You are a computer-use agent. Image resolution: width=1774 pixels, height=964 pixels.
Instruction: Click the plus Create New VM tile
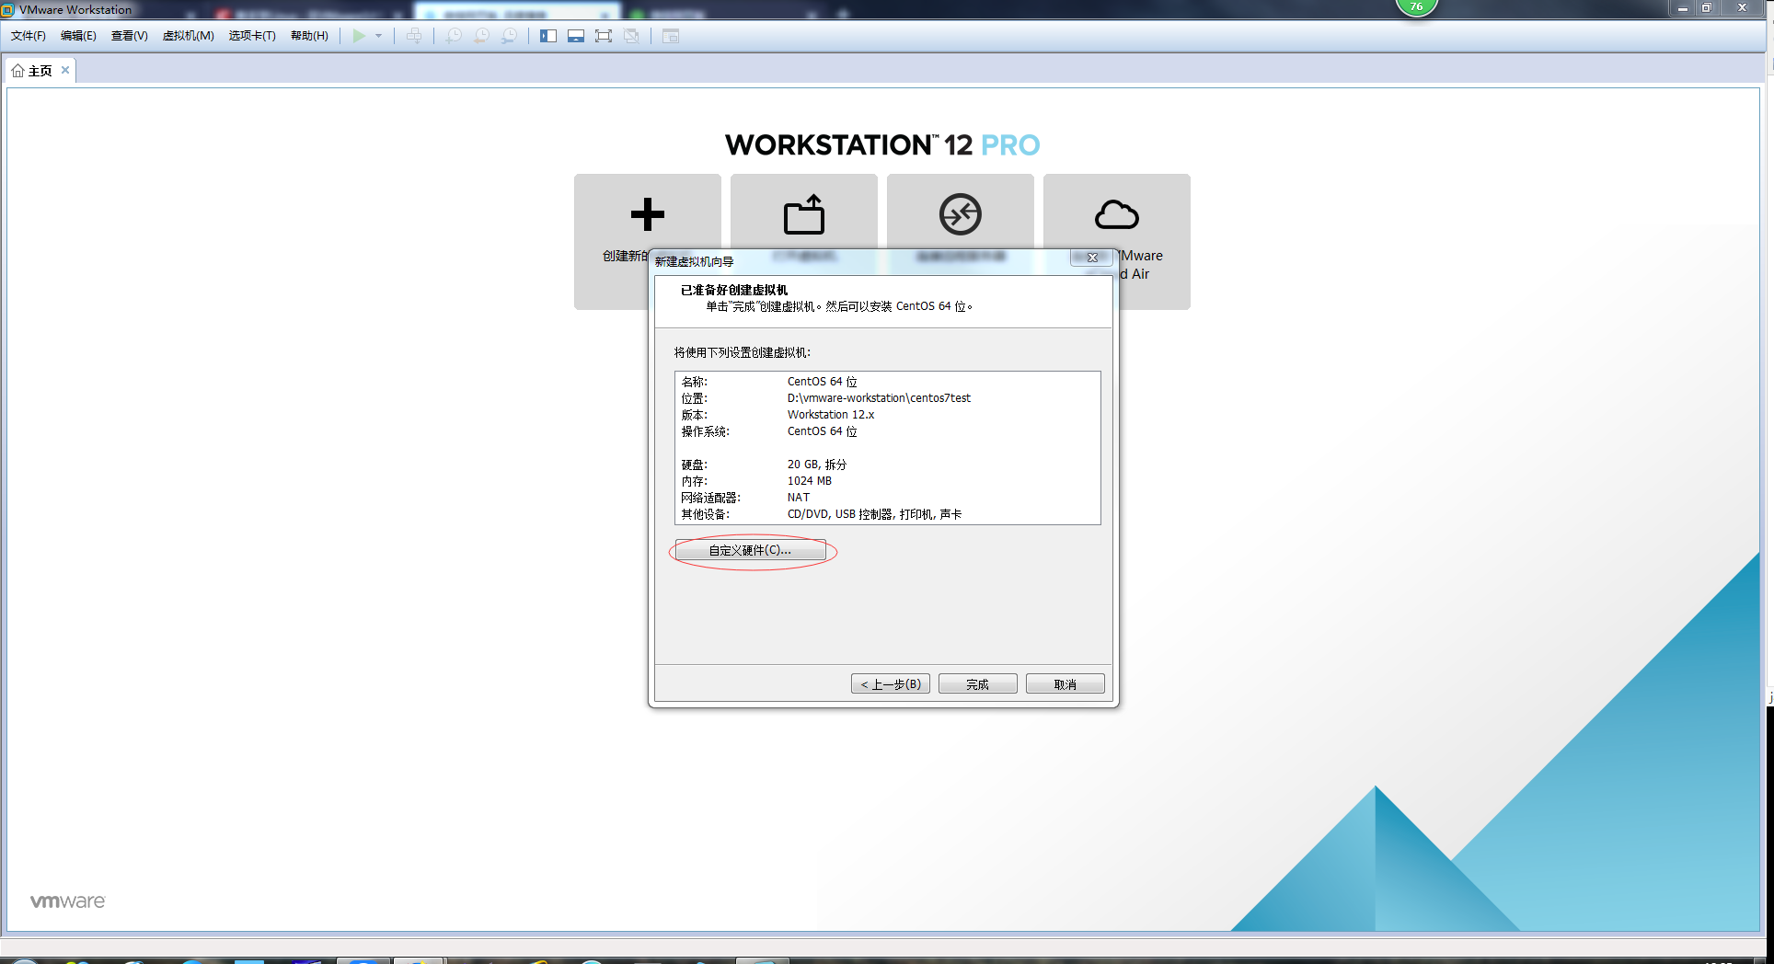(648, 214)
